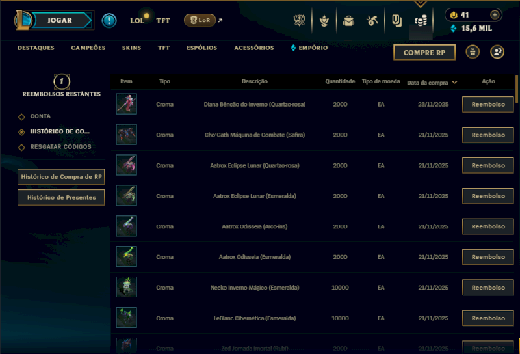The width and height of the screenshot is (520, 354).
Task: Click the League of Legends logo icon
Action: coord(23,20)
